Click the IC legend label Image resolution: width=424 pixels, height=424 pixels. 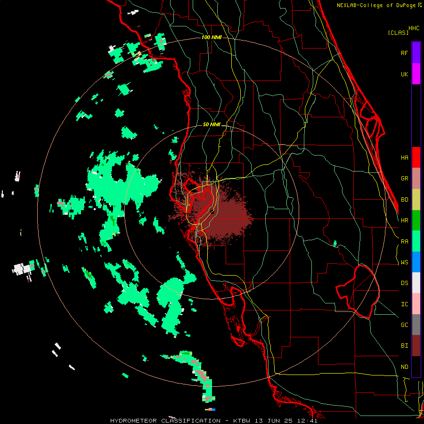coord(404,304)
